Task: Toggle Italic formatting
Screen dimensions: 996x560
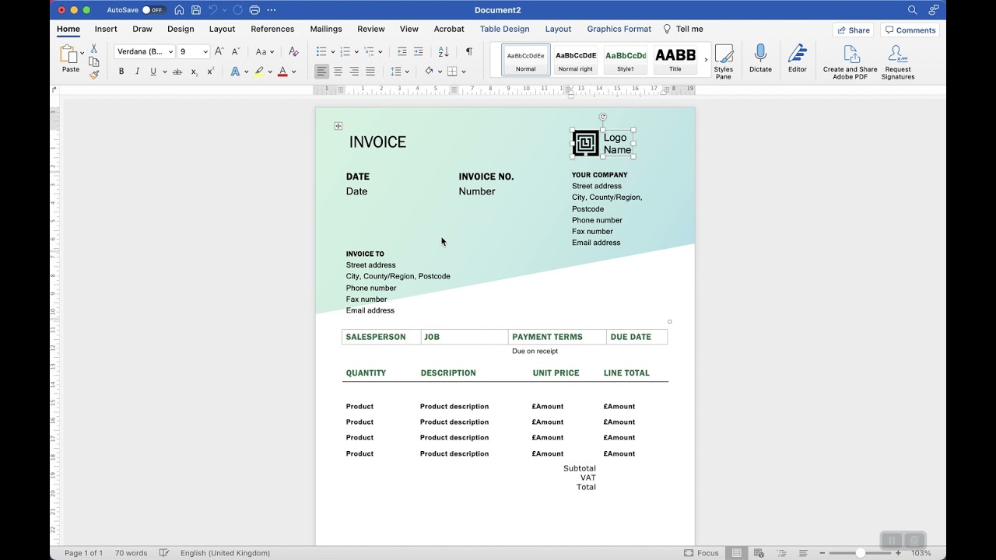Action: click(138, 72)
